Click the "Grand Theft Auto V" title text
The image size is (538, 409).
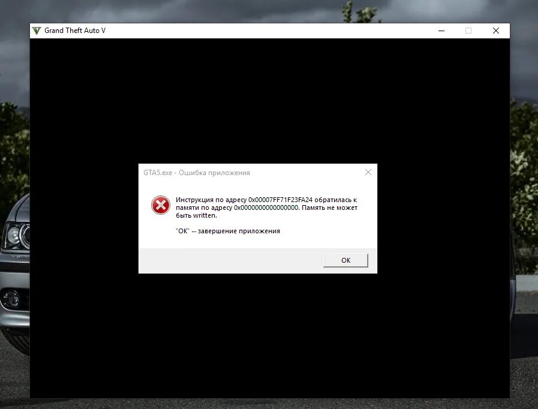click(x=75, y=31)
